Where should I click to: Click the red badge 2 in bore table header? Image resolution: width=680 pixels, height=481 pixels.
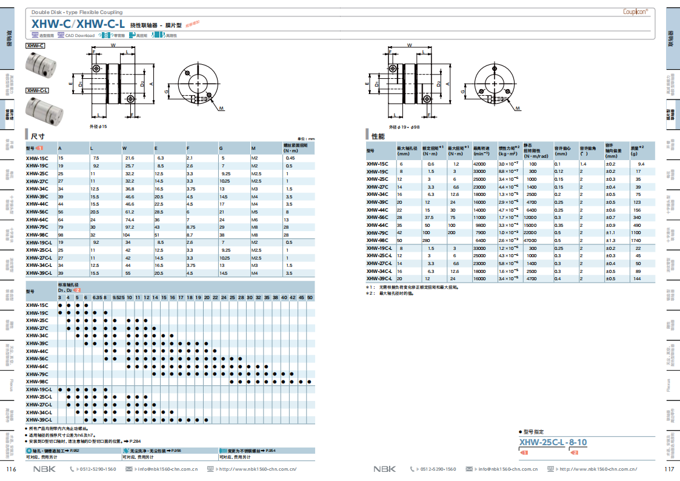(x=77, y=290)
